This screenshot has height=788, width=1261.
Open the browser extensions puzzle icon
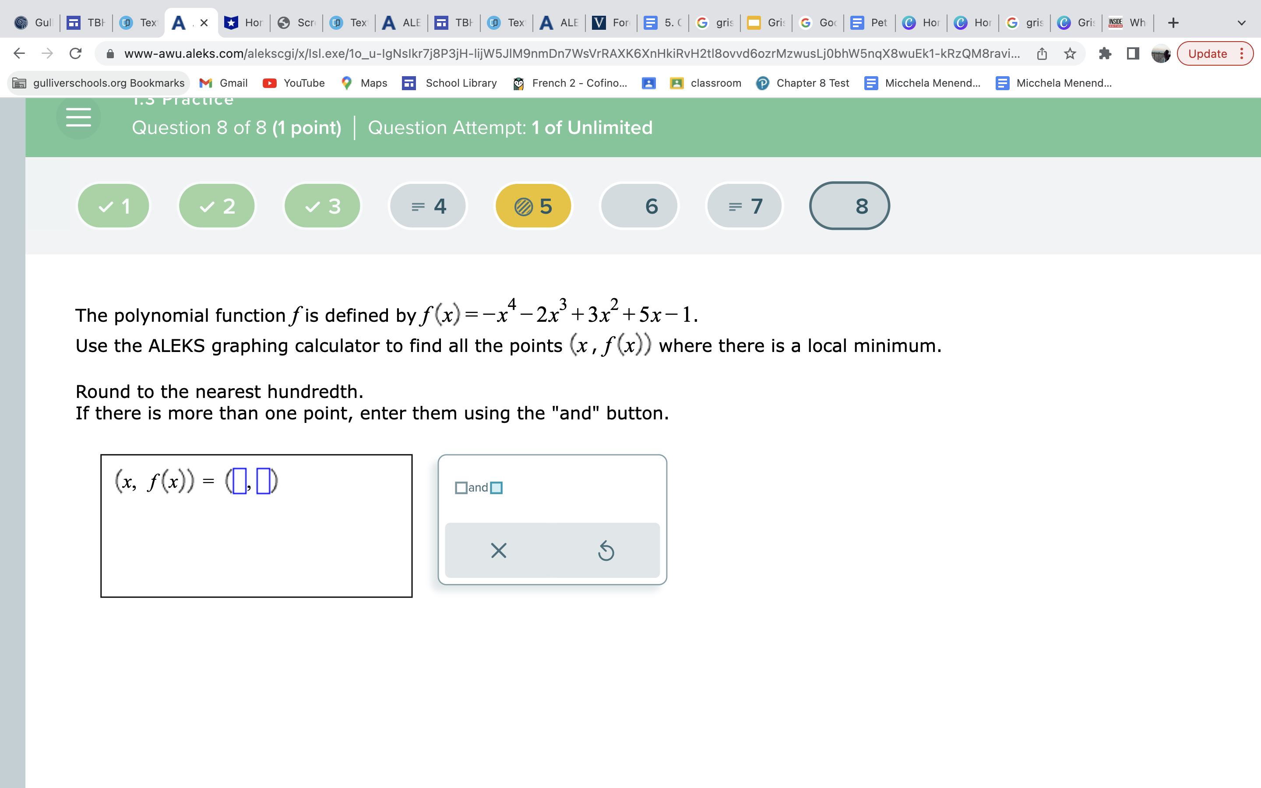pos(1105,53)
